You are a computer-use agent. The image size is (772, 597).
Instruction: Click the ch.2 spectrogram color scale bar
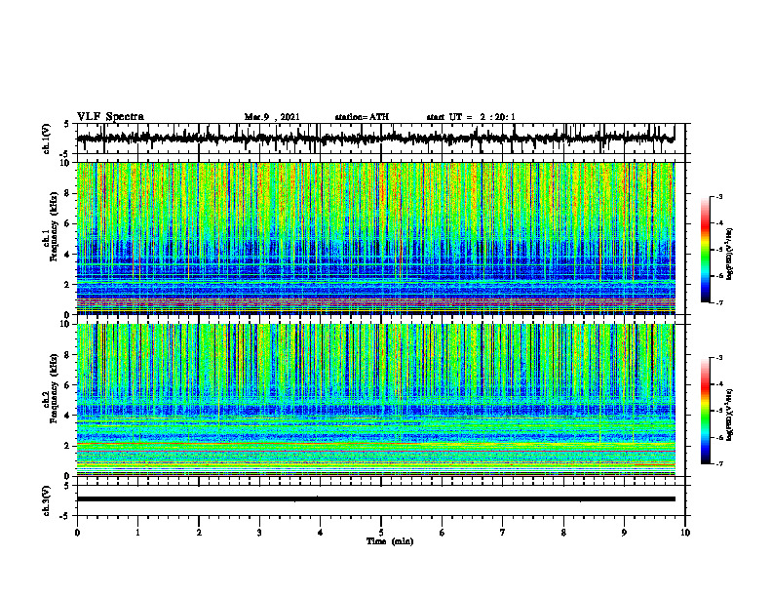coord(705,411)
